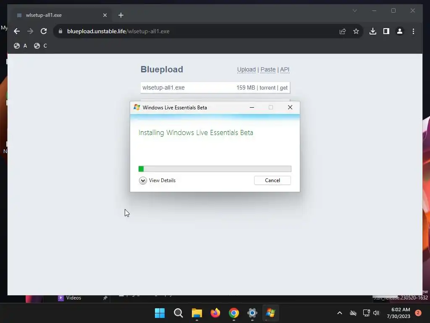This screenshot has width=430, height=323.
Task: Open the Chrome downloads tray icon
Action: (x=373, y=31)
